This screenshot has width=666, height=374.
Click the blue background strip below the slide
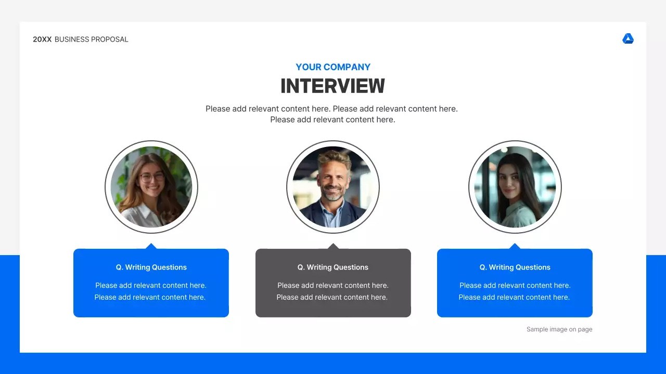(x=333, y=364)
